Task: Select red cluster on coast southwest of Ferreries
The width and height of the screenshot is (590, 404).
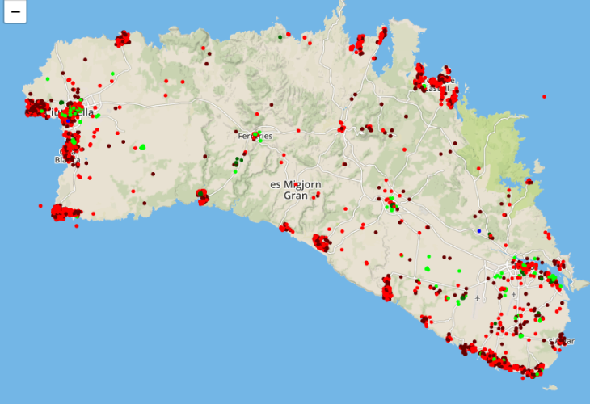Action: [202, 196]
